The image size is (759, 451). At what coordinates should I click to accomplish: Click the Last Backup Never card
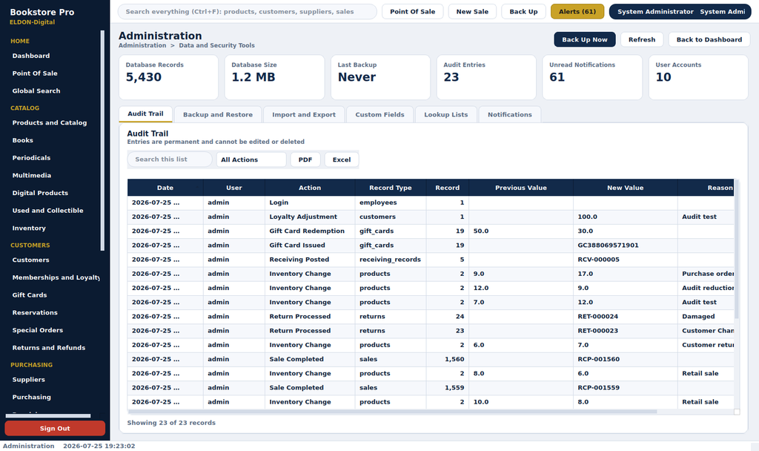coord(380,77)
